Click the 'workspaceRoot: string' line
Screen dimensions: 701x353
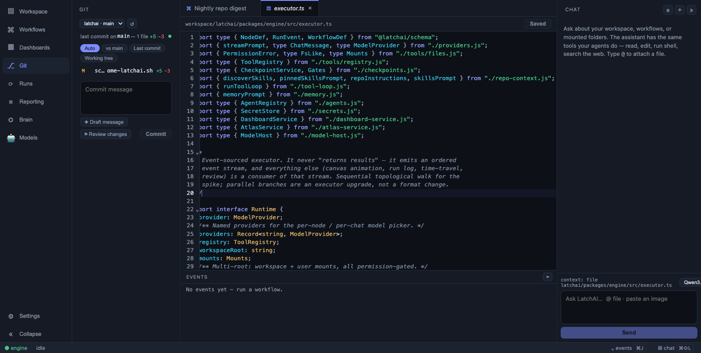(x=237, y=250)
